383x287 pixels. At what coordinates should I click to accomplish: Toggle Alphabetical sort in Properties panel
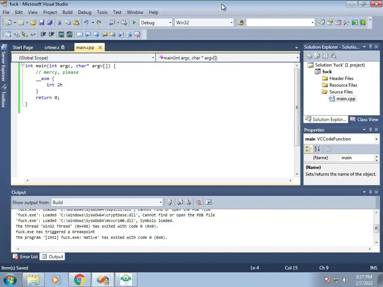(317, 149)
